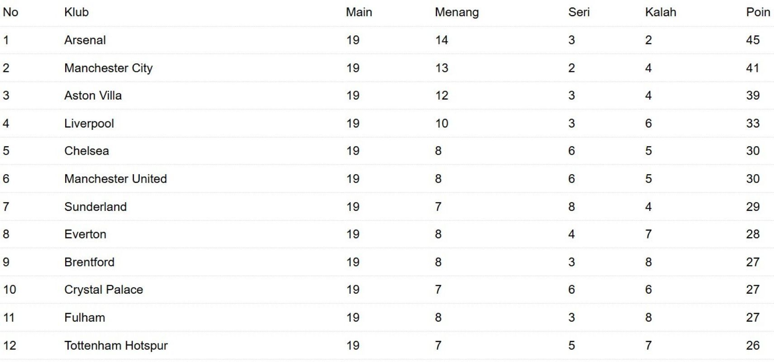
Task: Click on Fulham club name
Action: [85, 318]
